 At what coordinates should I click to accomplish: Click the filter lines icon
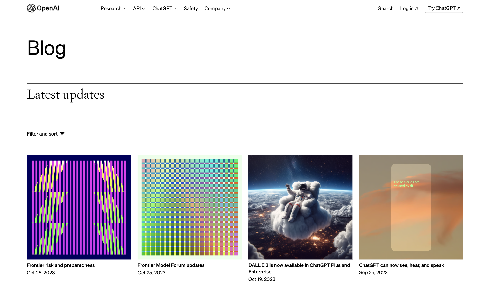click(62, 134)
